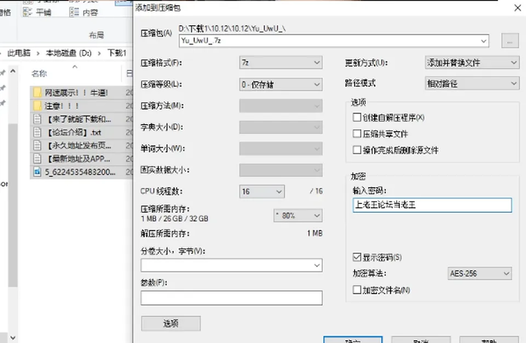The width and height of the screenshot is (526, 343).
Task: Close the 添加到压缩包 dialog
Action: [x=517, y=8]
